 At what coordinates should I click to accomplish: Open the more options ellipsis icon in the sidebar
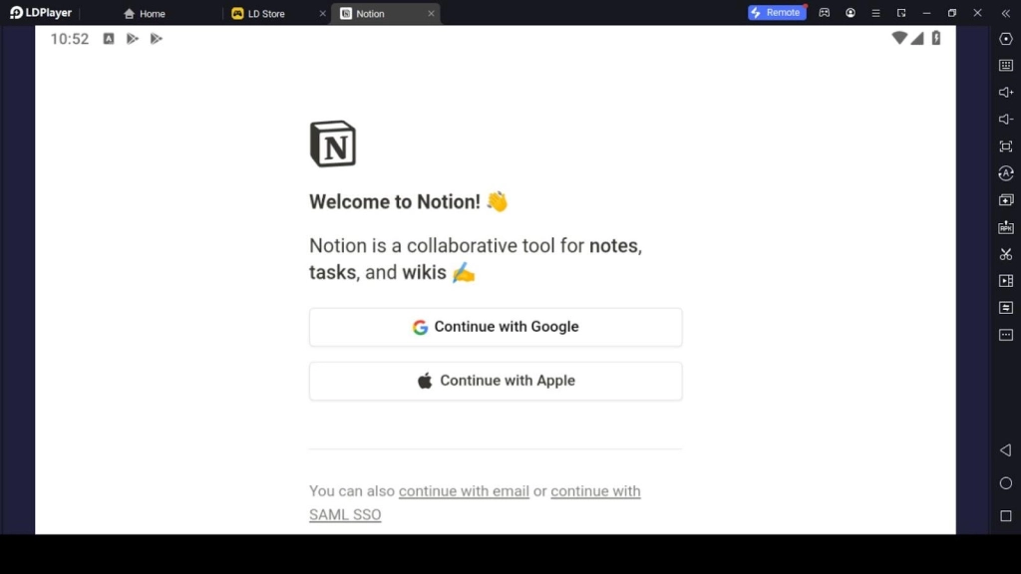tap(1006, 335)
